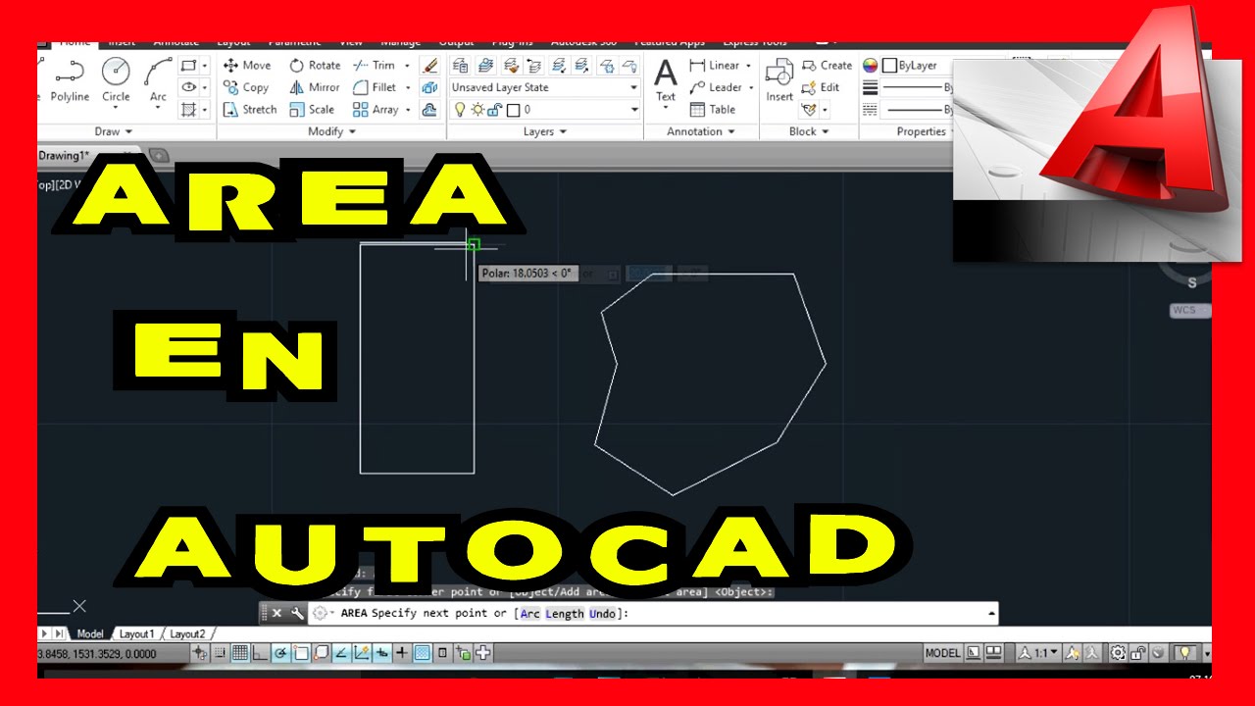Viewport: 1255px width, 706px height.
Task: Select the Rectangle tool in Draw panel
Action: point(188,66)
